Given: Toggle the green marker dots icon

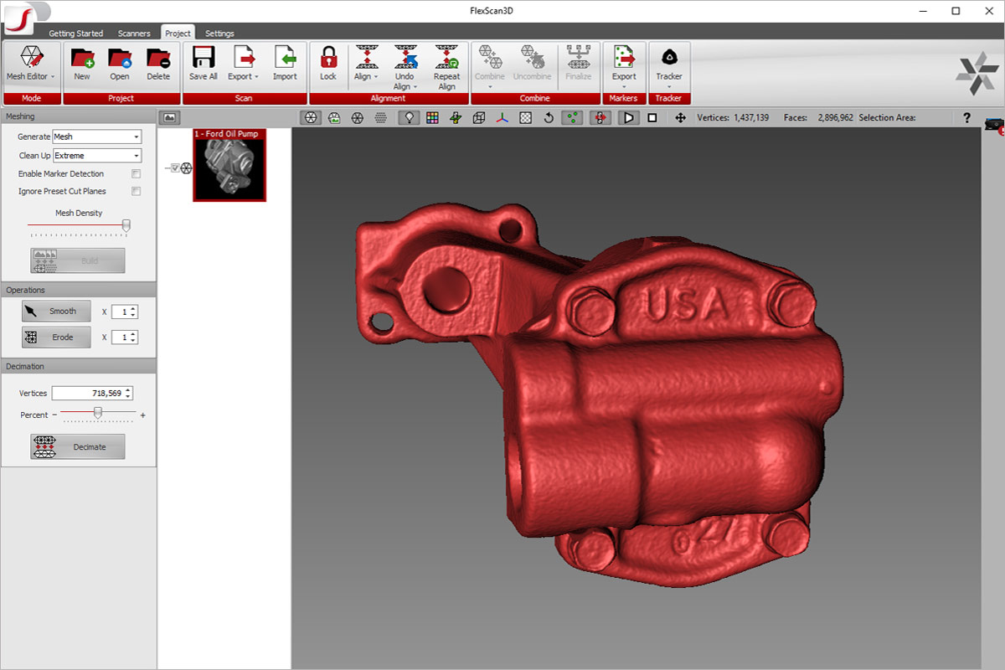Looking at the screenshot, I should [x=573, y=118].
